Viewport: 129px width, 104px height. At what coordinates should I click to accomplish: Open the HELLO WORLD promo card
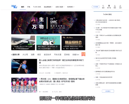coord(48,43)
